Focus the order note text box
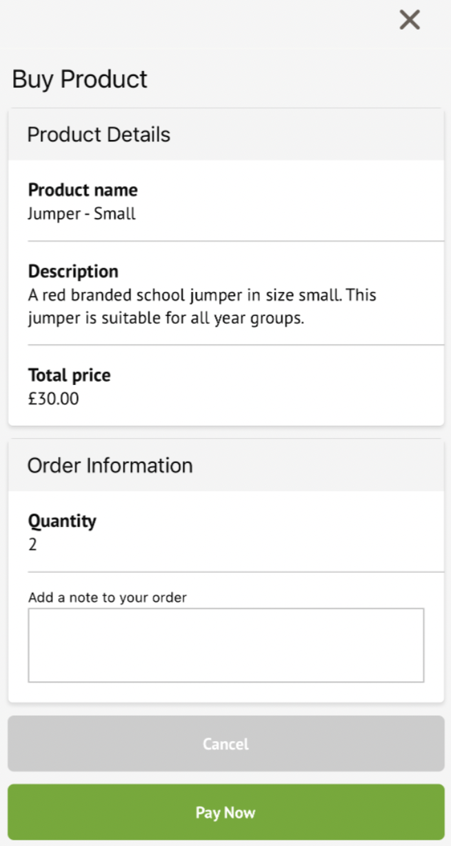This screenshot has height=846, width=451. (226, 645)
